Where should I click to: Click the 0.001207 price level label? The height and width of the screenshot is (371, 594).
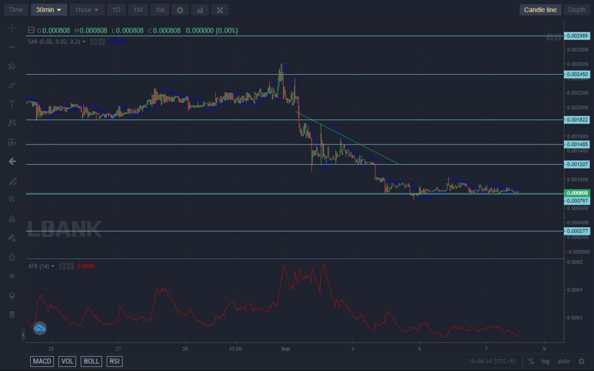click(x=577, y=164)
